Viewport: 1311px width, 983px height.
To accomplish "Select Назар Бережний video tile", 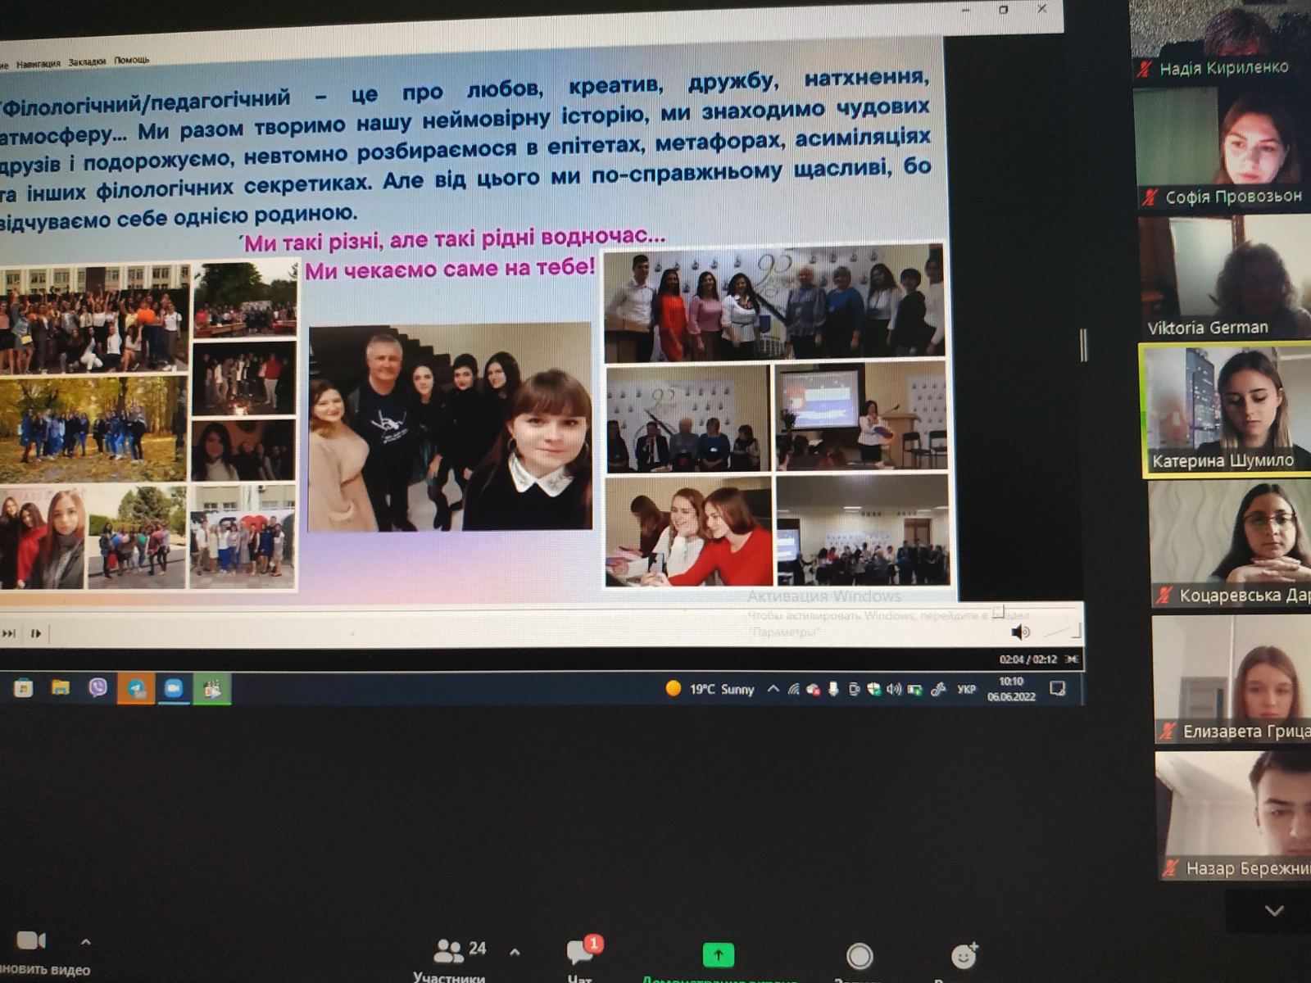I will point(1233,816).
